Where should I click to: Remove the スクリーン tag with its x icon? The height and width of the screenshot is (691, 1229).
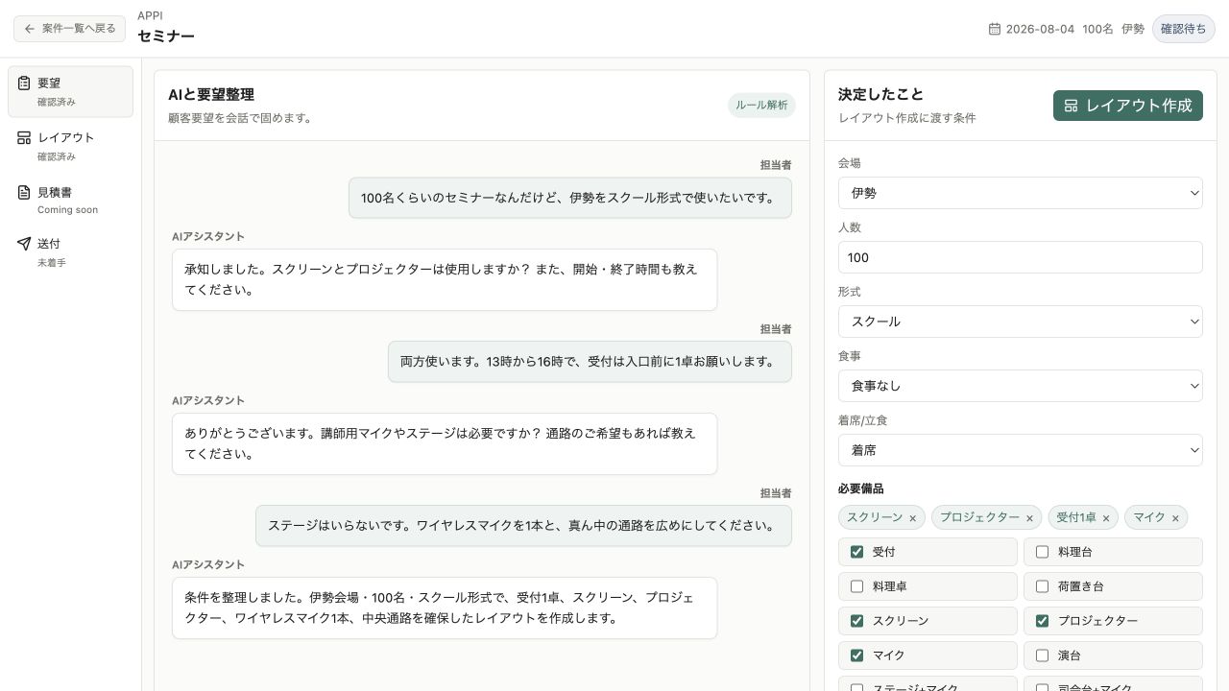tap(912, 518)
